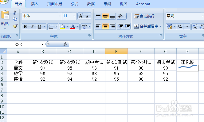Open font color dropdown arrow

77,27
